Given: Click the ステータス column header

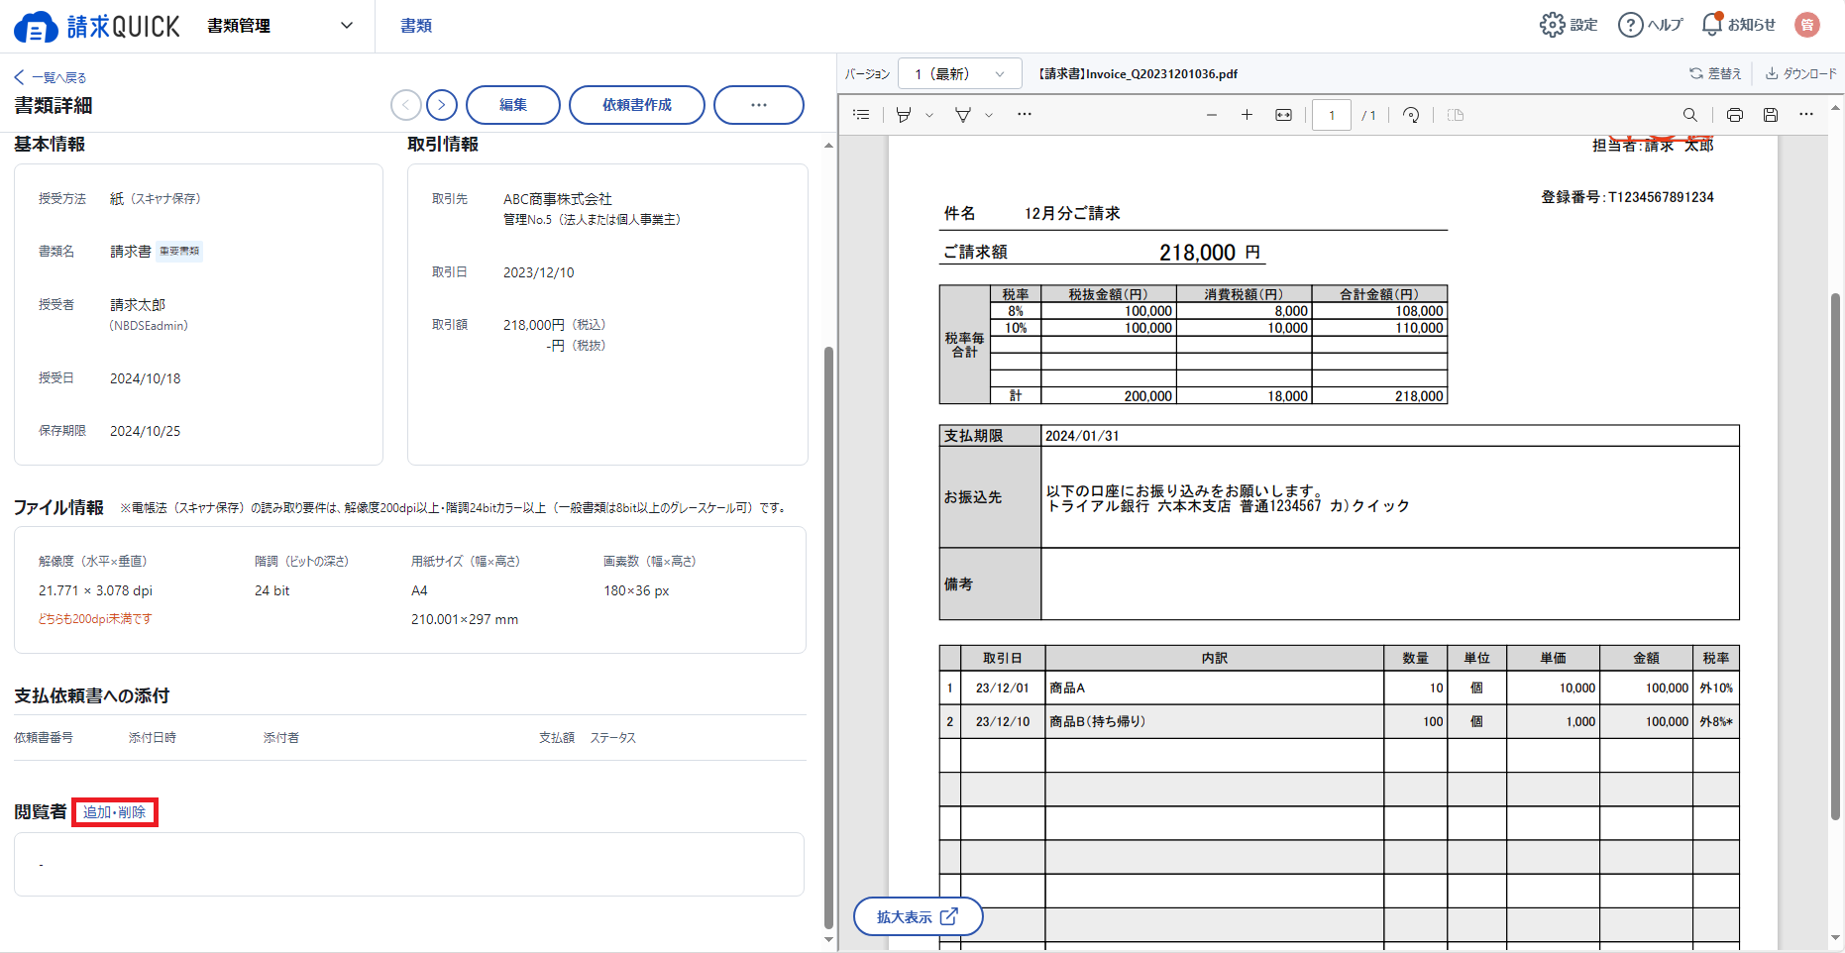Looking at the screenshot, I should tap(613, 738).
